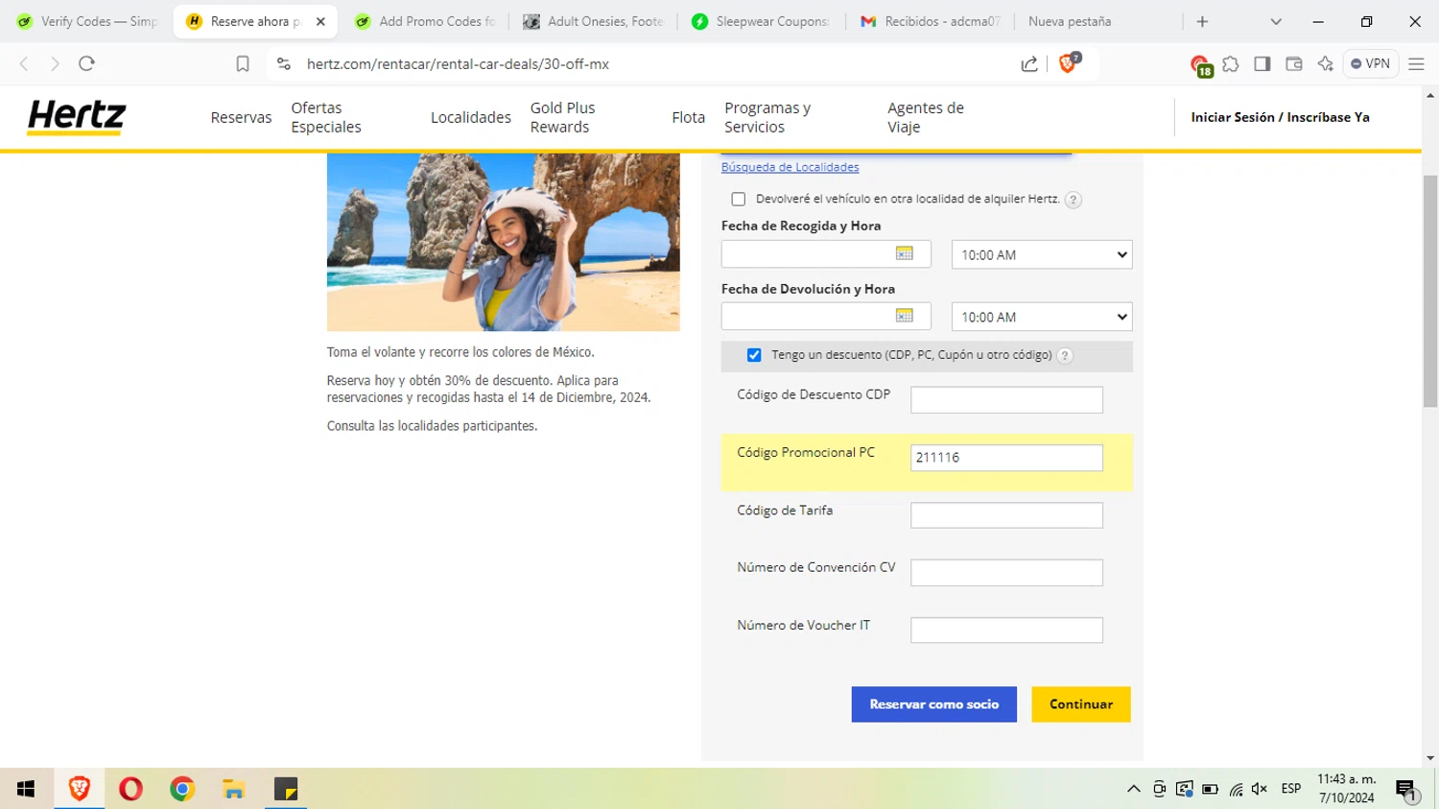The height and width of the screenshot is (809, 1439).
Task: Open the extension icon with badge 18
Action: 1200,65
